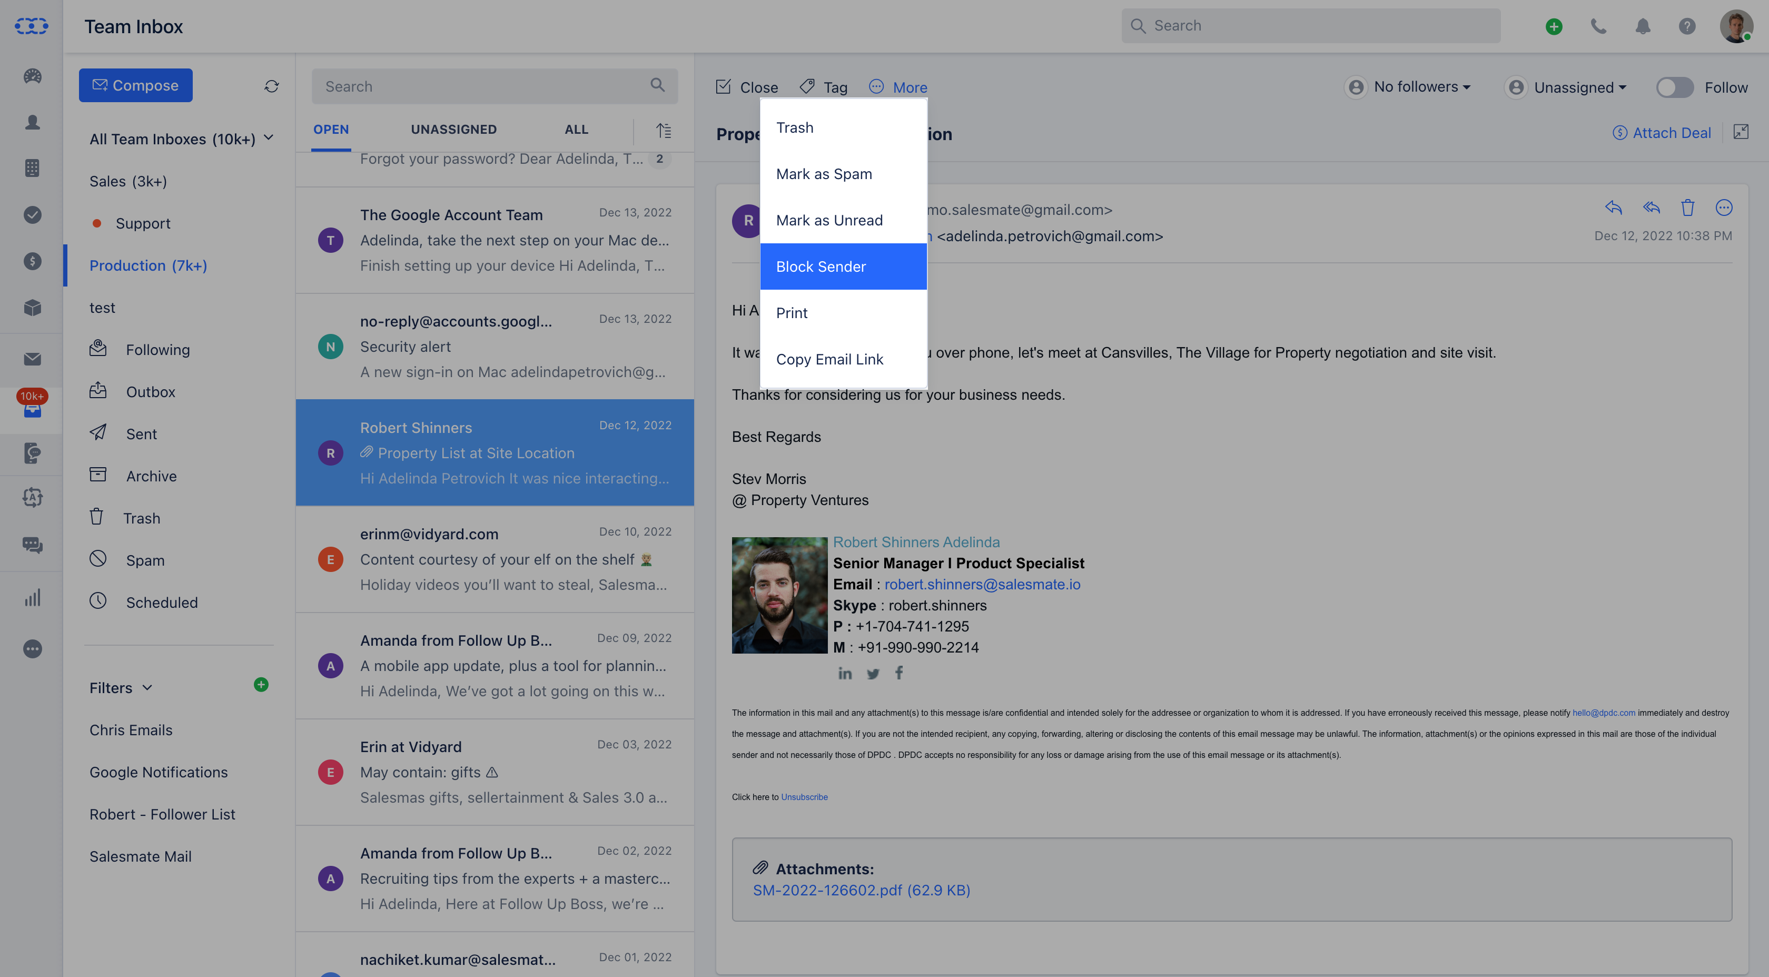
Task: Open Activities checkmark icon in sidebar
Action: (32, 215)
